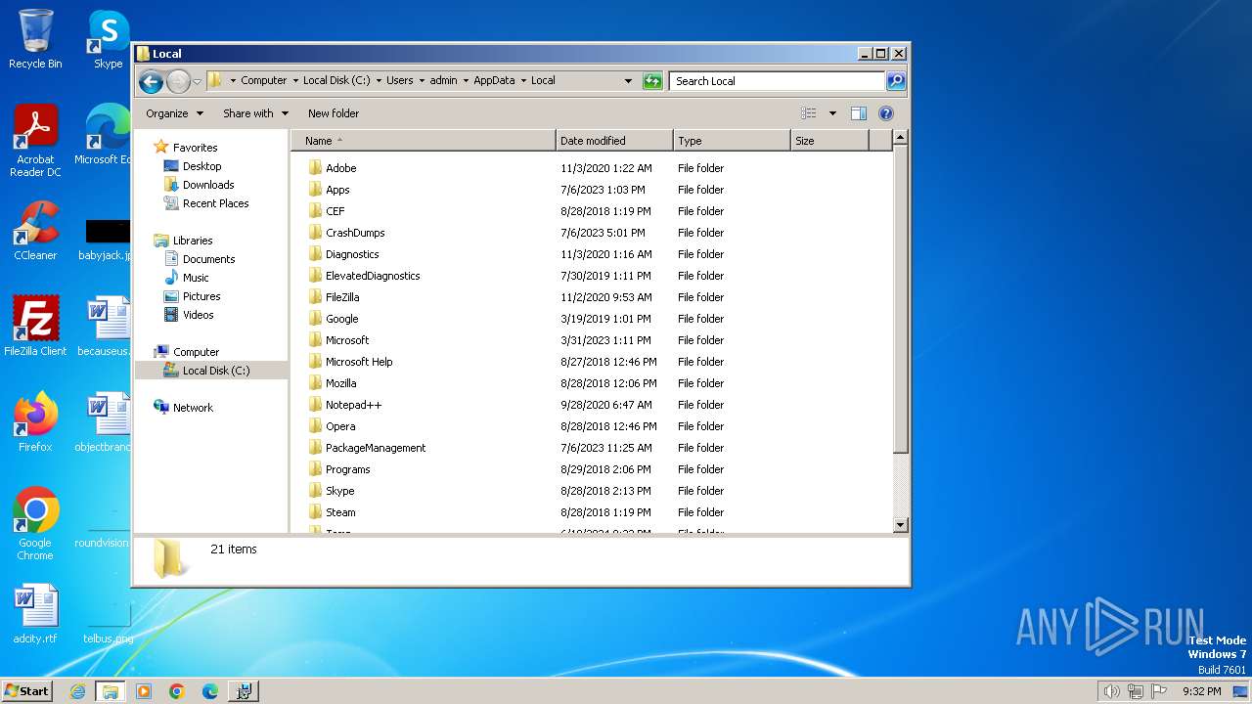The height and width of the screenshot is (704, 1252).
Task: Open CCleaner desktop icon
Action: tap(35, 232)
